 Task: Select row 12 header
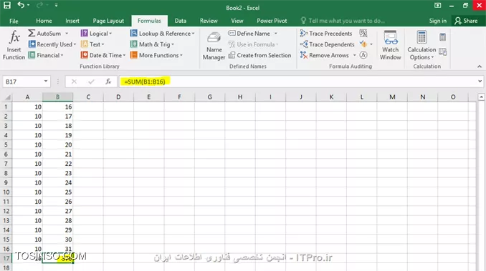click(6, 211)
